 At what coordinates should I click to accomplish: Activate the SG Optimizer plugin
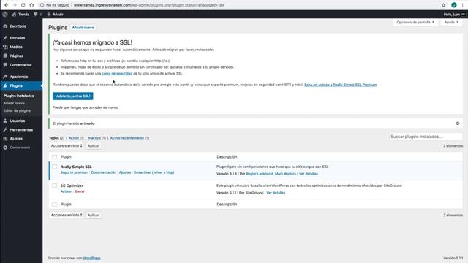coord(66,191)
